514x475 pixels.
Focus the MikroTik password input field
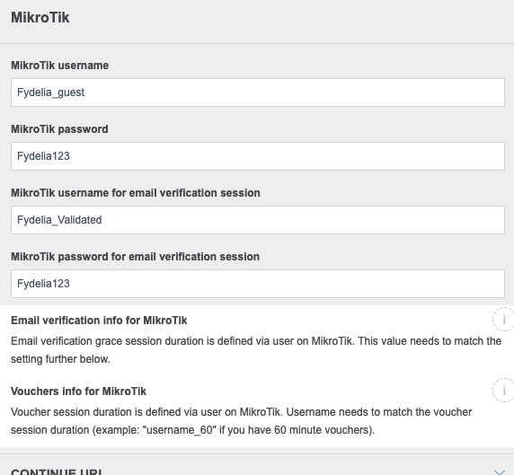tap(258, 156)
